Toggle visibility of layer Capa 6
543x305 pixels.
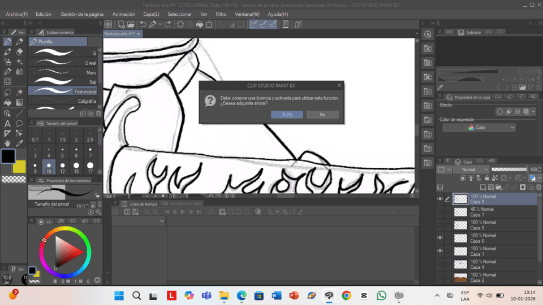click(x=440, y=238)
